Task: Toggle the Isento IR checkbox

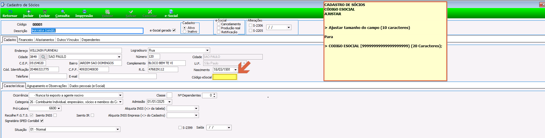Action: tap(93, 115)
